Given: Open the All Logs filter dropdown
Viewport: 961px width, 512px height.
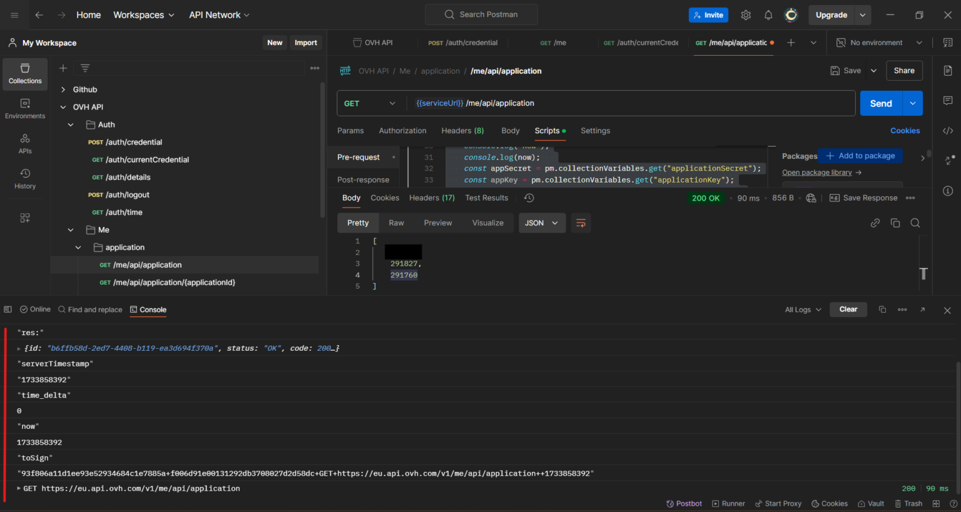Looking at the screenshot, I should pos(801,309).
